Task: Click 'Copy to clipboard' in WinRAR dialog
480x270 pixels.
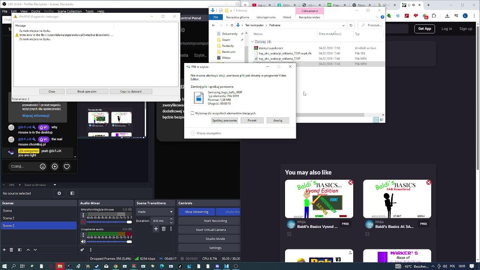Action: [x=131, y=91]
